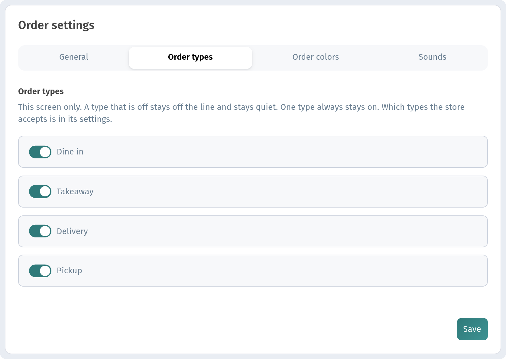Toggle off the Dine in switch
The image size is (506, 359).
[40, 152]
